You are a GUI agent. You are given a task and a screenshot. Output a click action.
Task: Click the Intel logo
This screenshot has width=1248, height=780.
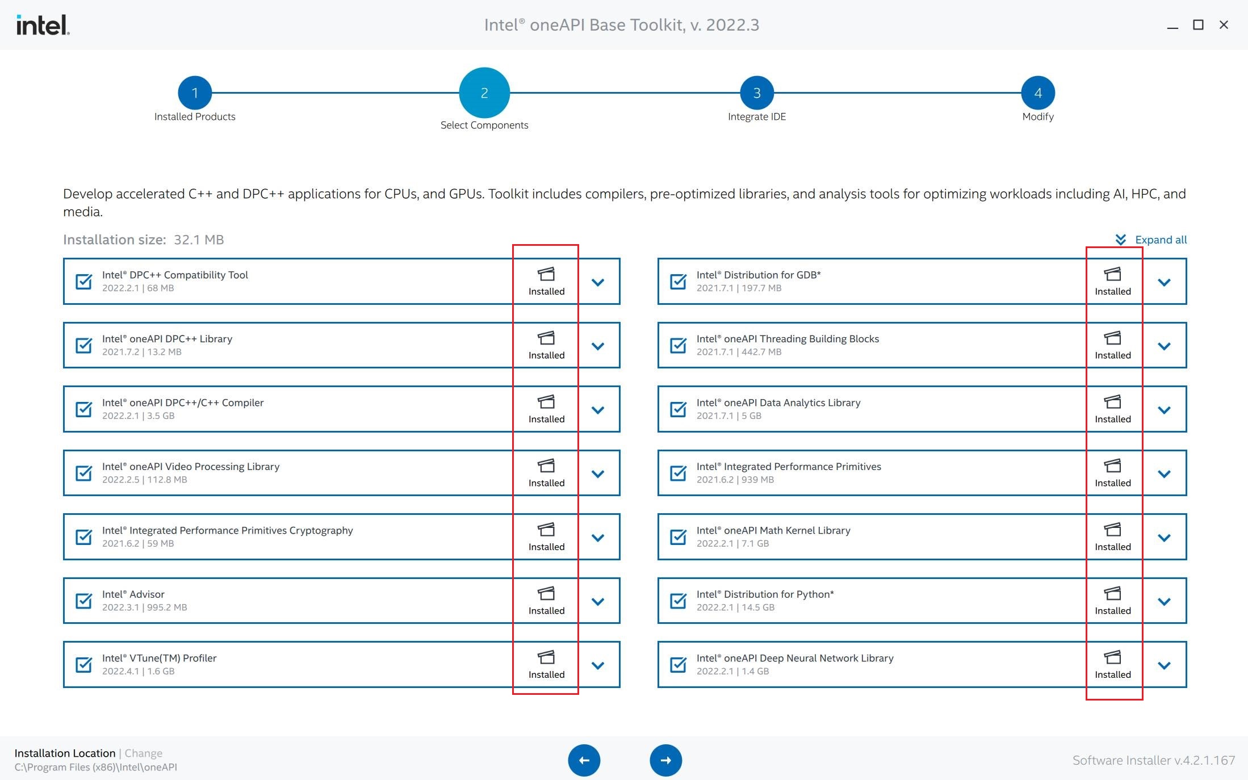[x=43, y=25]
